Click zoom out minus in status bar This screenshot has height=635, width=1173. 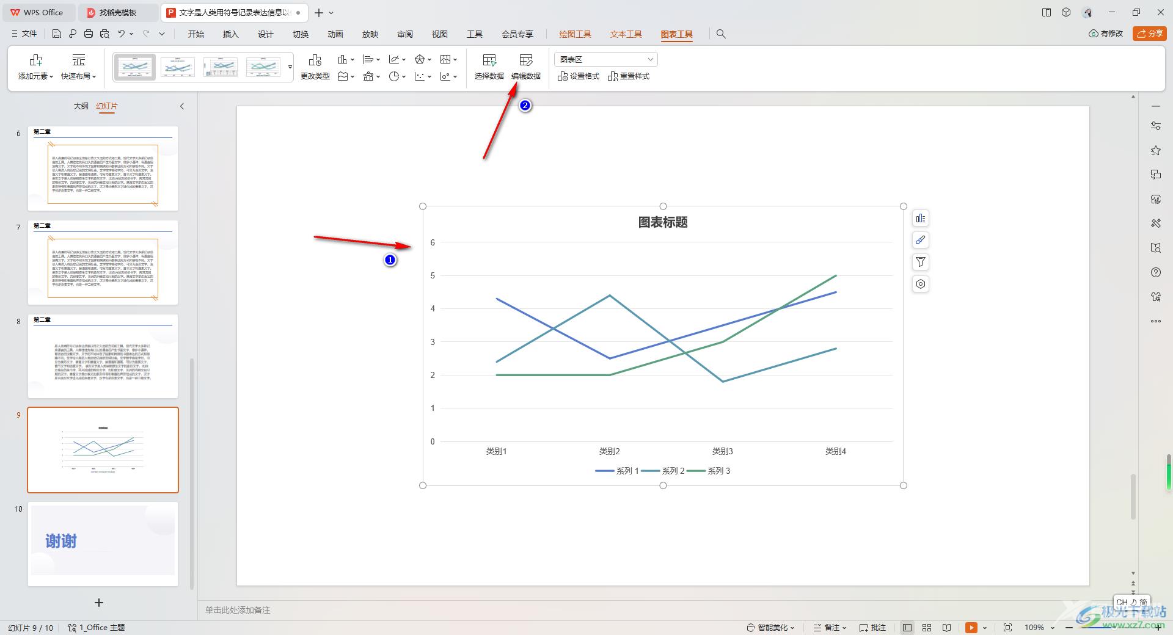tap(1069, 628)
